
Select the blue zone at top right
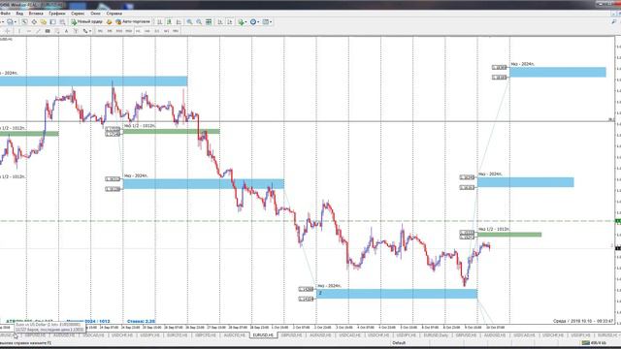(558, 72)
